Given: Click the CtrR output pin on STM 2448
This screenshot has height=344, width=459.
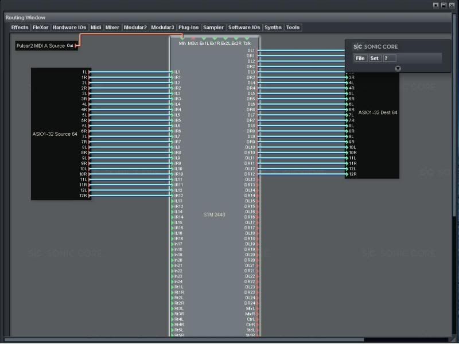Looking at the screenshot, I should pos(257,325).
